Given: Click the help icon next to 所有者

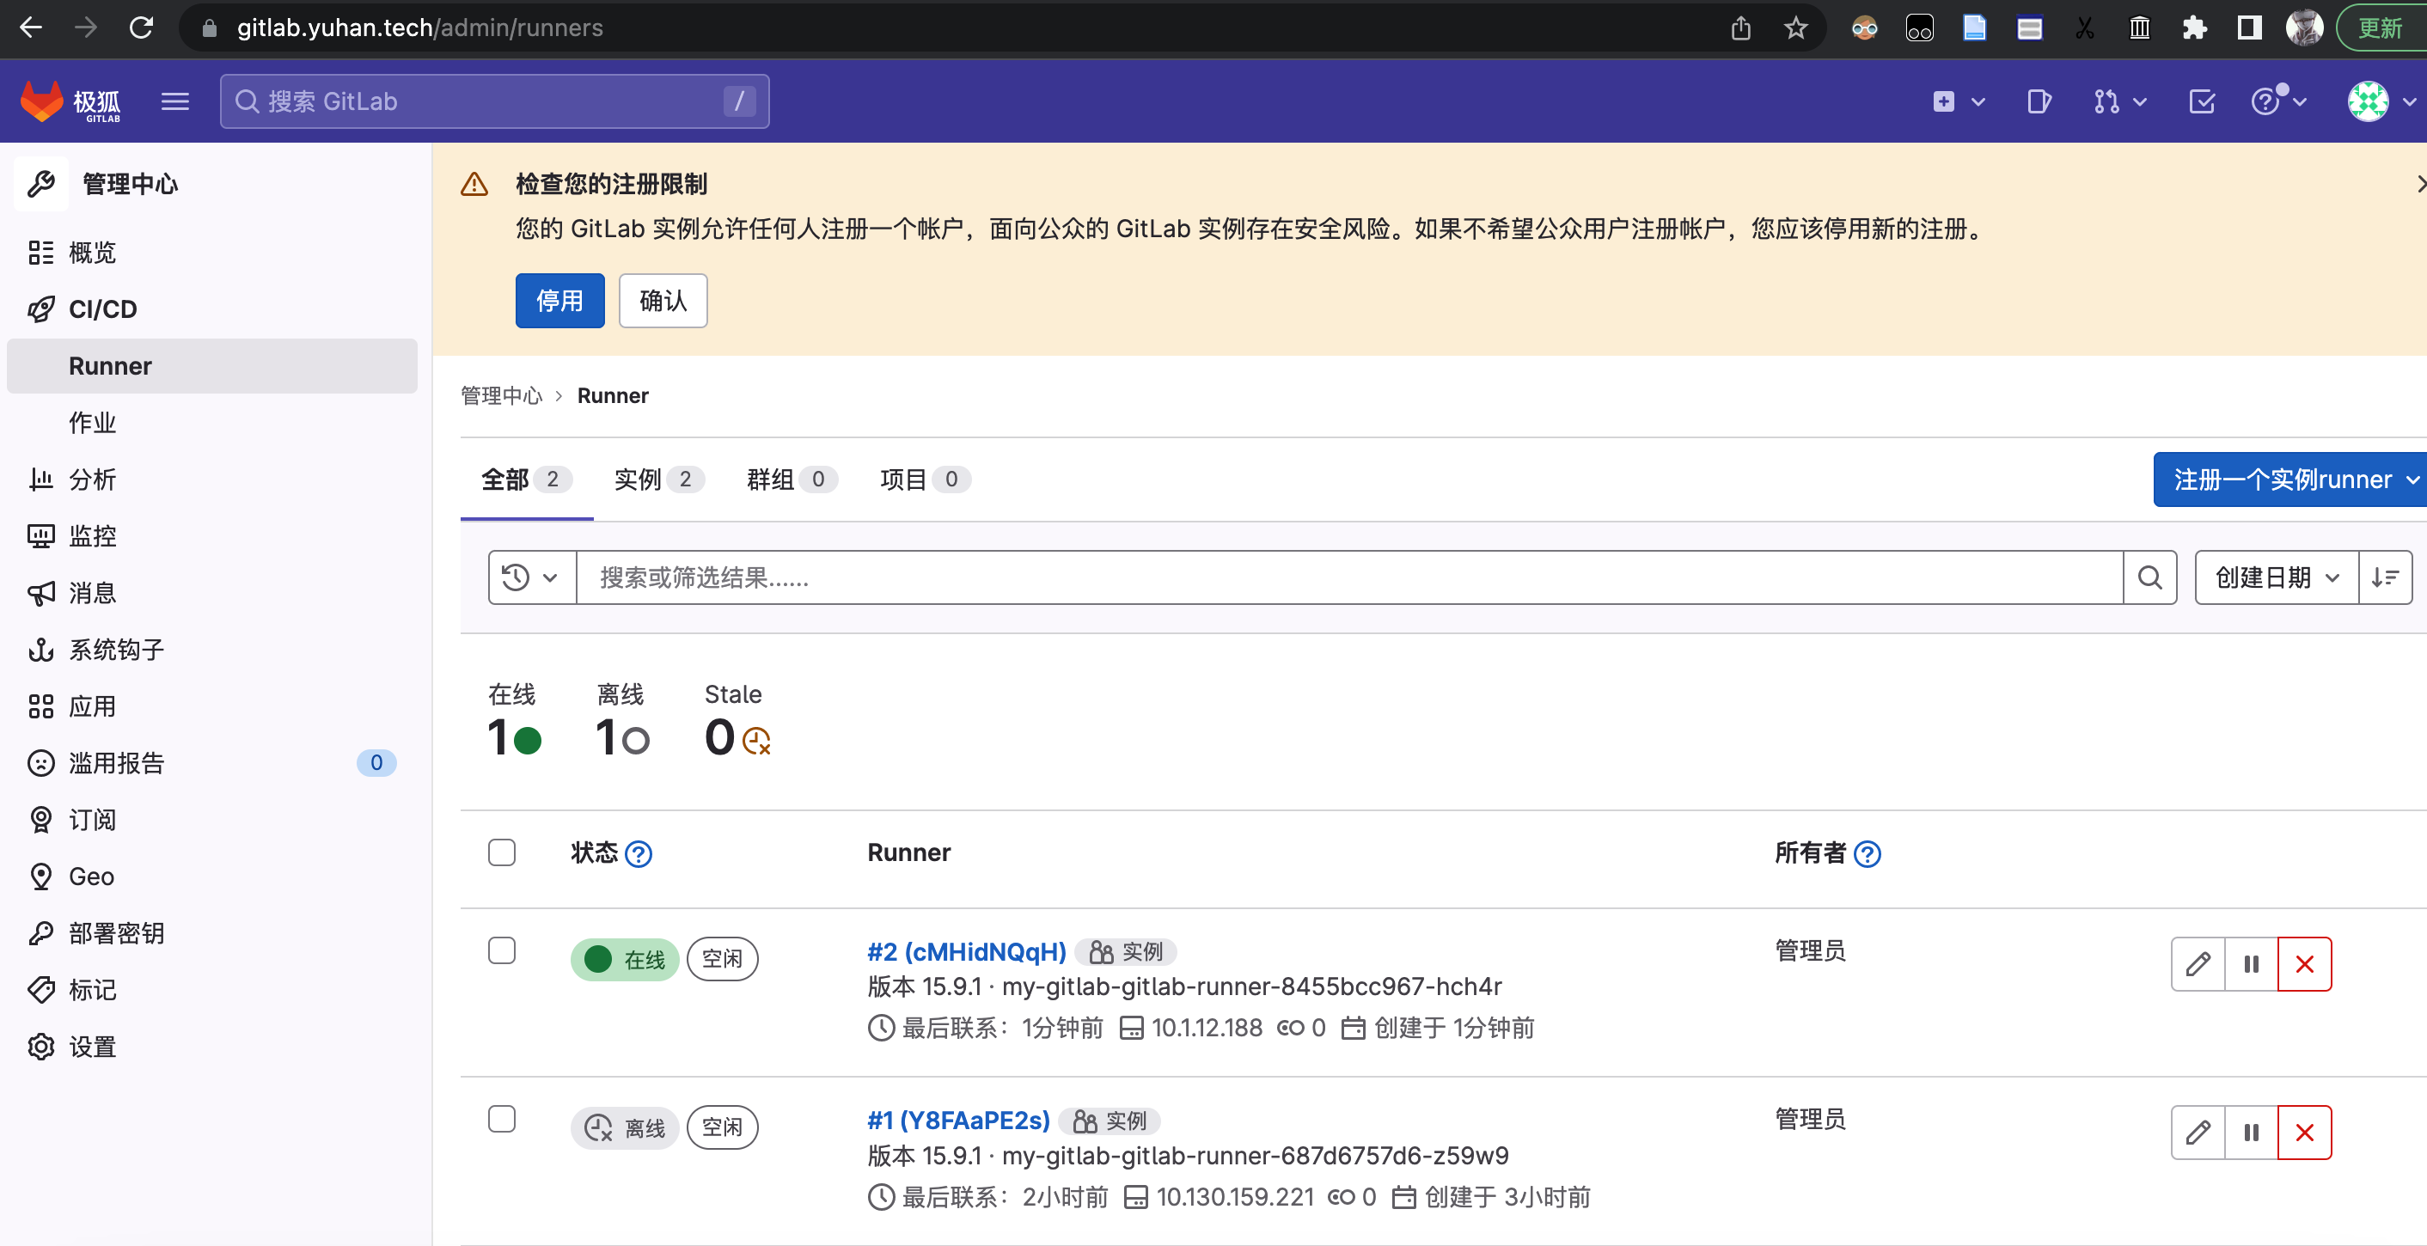Looking at the screenshot, I should coord(1868,853).
